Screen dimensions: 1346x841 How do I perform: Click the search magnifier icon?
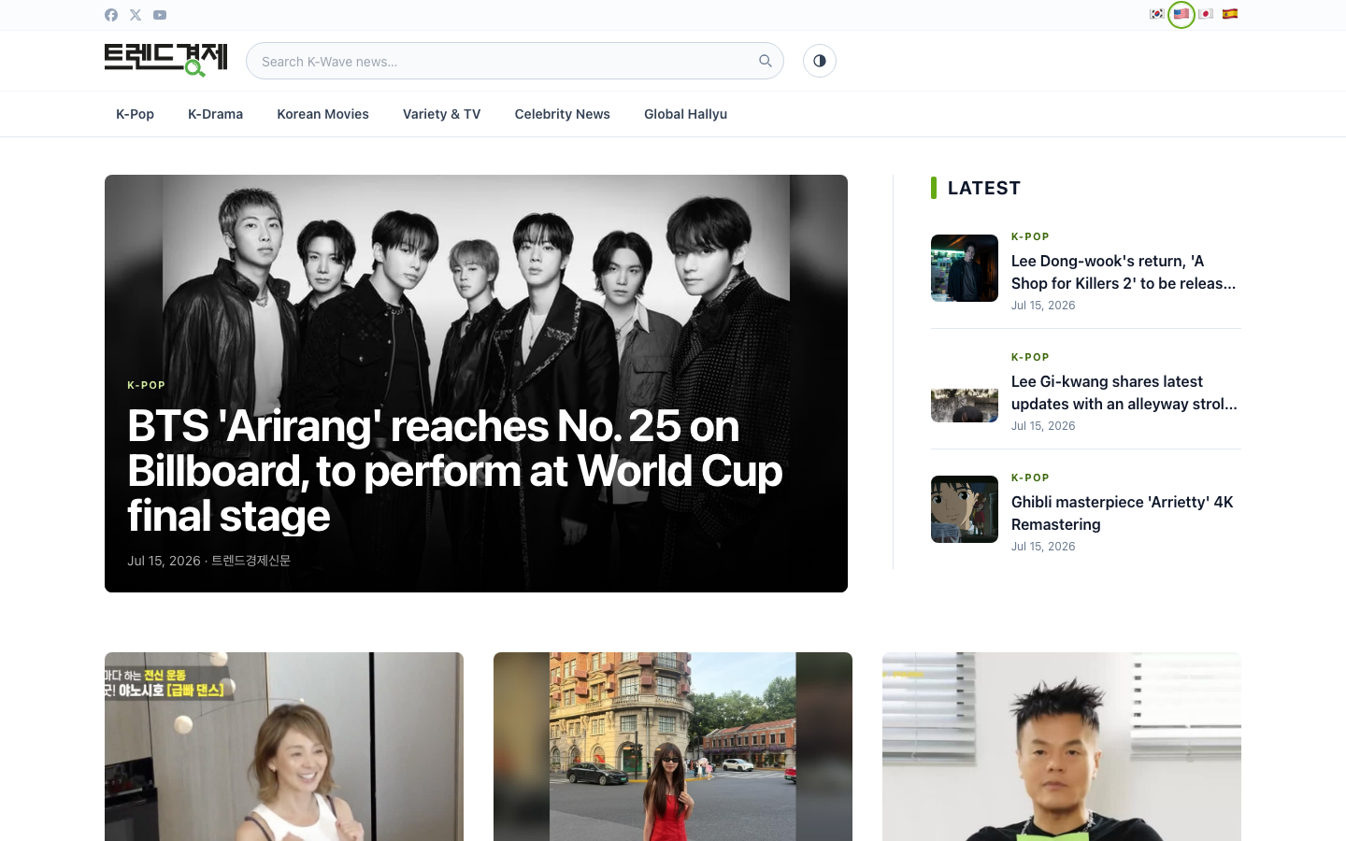766,61
